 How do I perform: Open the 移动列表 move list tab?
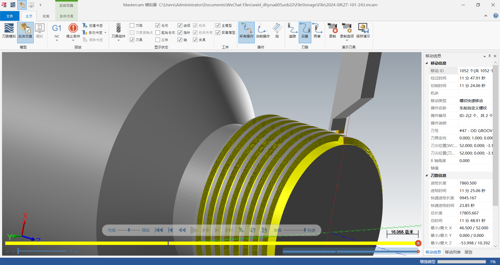(453, 252)
